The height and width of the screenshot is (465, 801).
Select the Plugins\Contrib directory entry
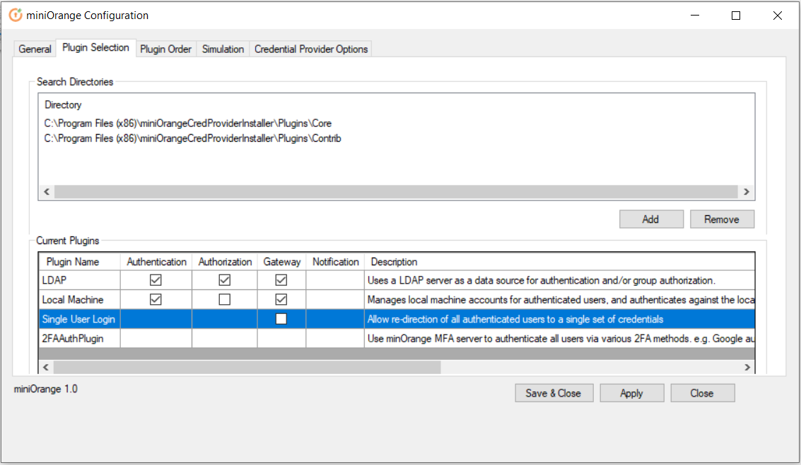pyautogui.click(x=192, y=138)
